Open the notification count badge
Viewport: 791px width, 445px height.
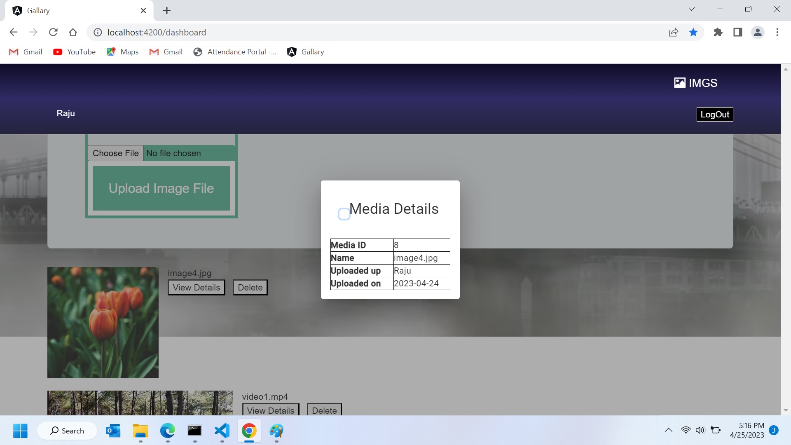(x=774, y=430)
